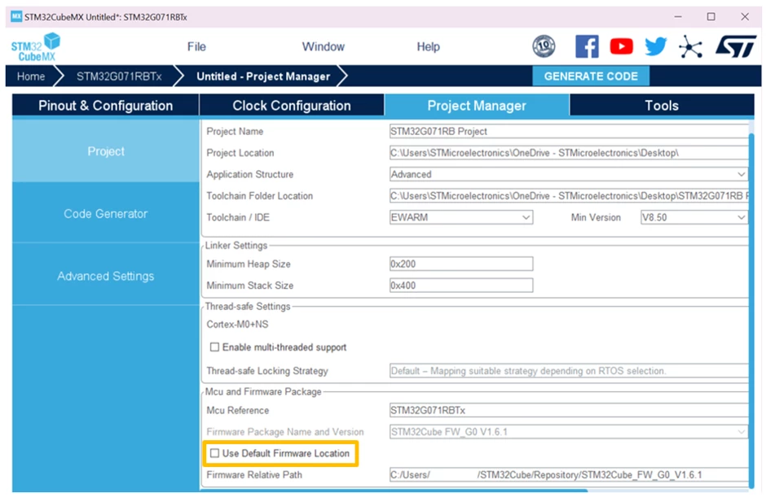This screenshot has height=497, width=766.
Task: Click the Thread-safe Settings group label
Action: (248, 307)
